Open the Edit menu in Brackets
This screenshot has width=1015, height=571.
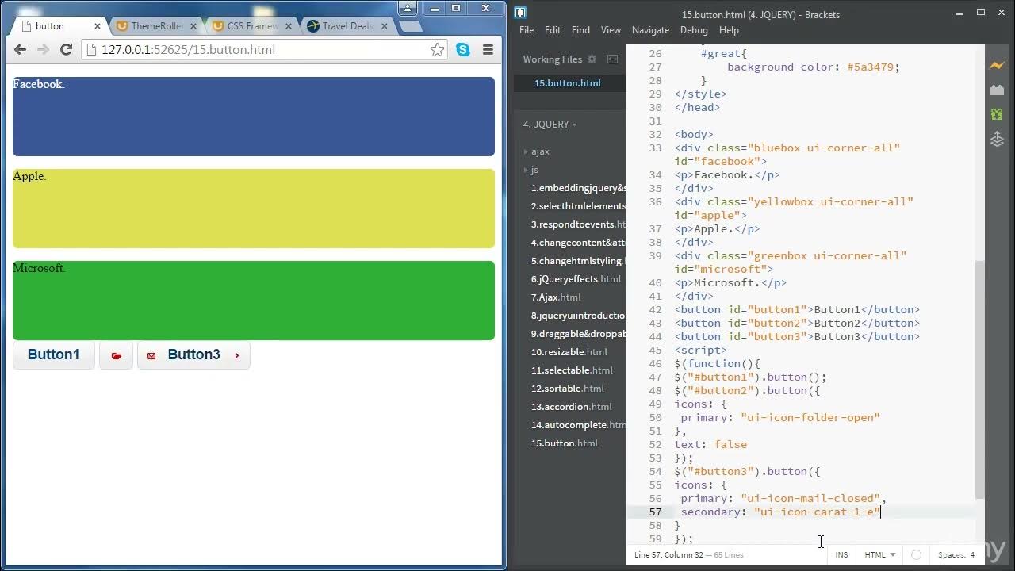553,30
